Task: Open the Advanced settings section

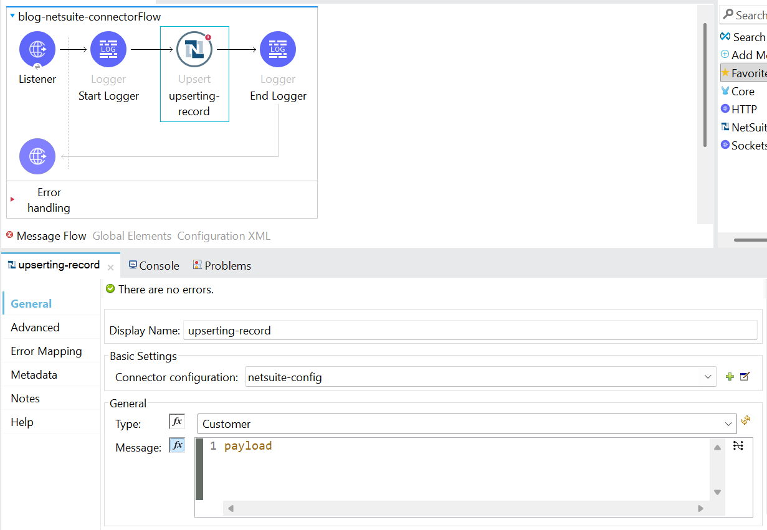Action: [x=35, y=328]
